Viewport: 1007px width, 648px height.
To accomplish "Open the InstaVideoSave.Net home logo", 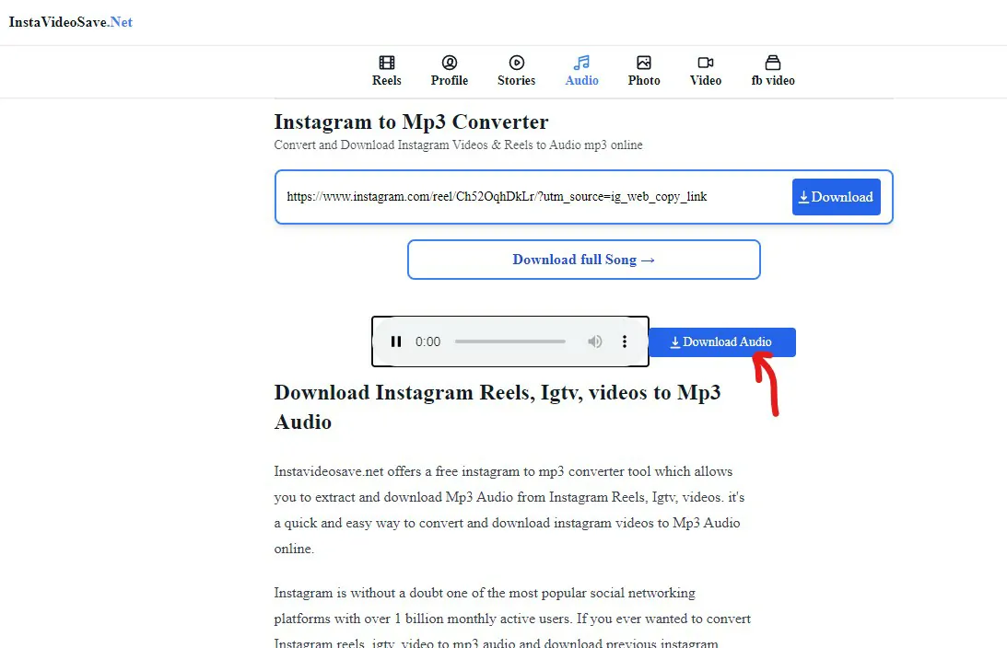I will pos(71,22).
